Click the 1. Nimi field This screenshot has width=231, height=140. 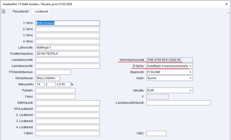point(68,23)
